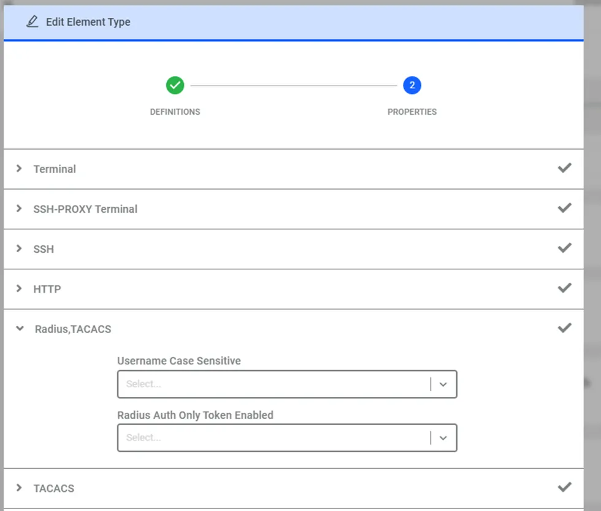Screen dimensions: 601x511
Task: Click the Radius Auth Only Token Enabled label
Action: 195,415
